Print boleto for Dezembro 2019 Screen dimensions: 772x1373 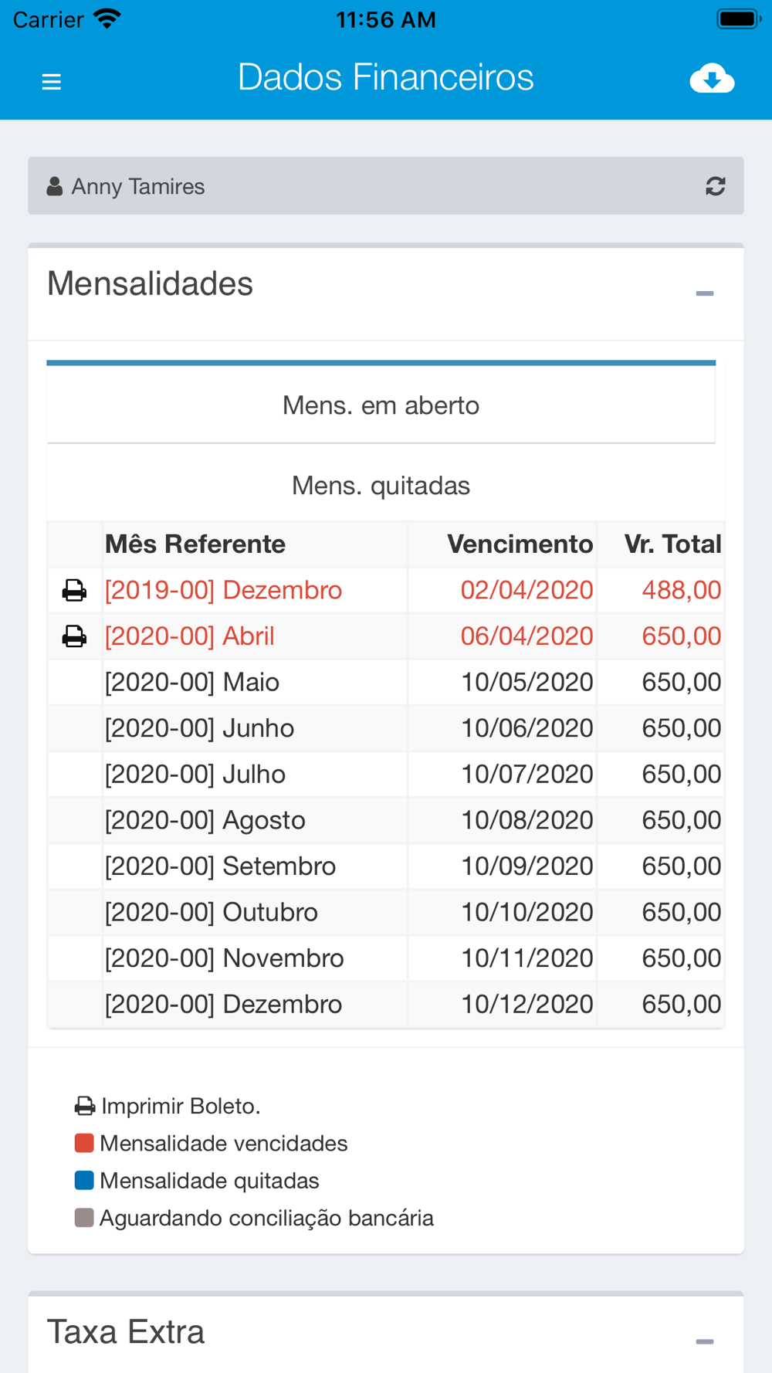(74, 590)
